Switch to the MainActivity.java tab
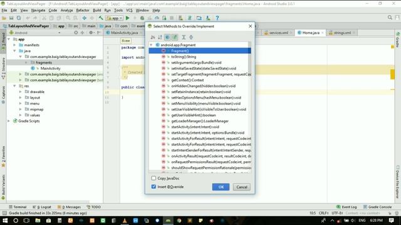401x225 pixels. click(124, 32)
